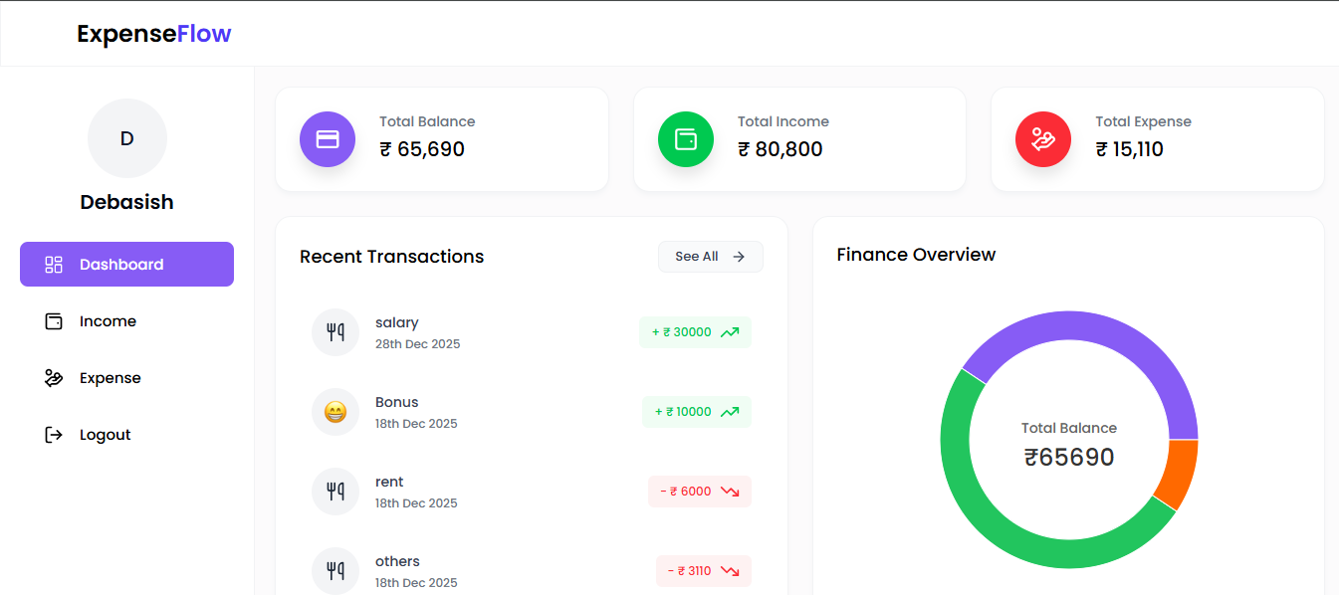Click the user avatar with letter D
This screenshot has width=1339, height=595.
click(127, 138)
